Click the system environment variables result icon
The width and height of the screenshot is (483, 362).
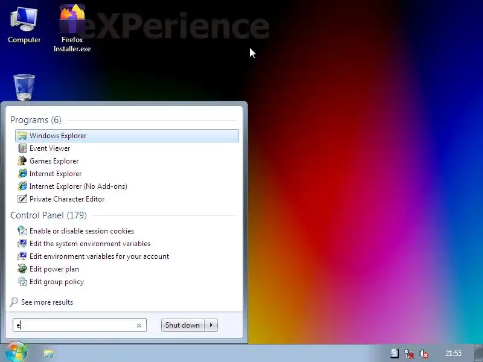[x=22, y=244]
